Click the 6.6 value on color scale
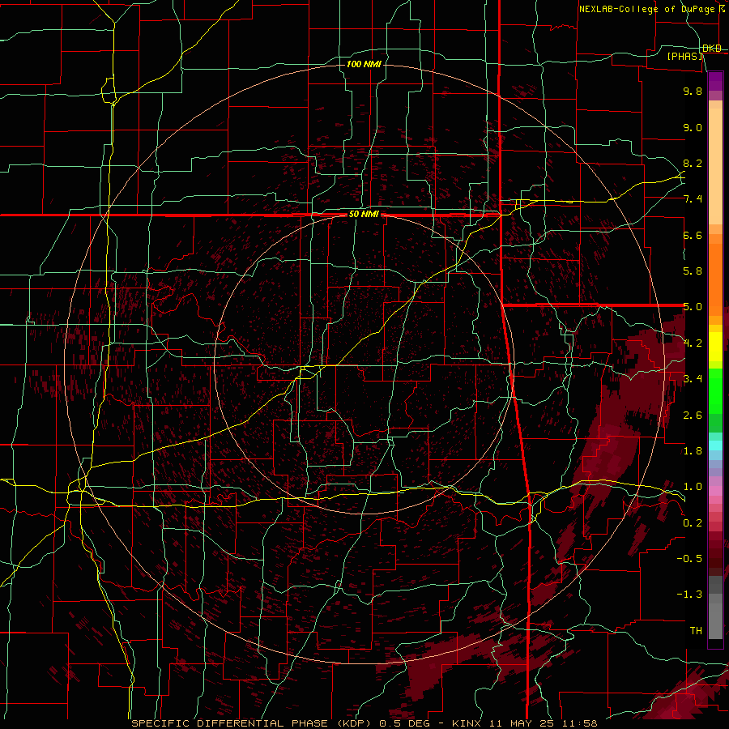 (693, 236)
